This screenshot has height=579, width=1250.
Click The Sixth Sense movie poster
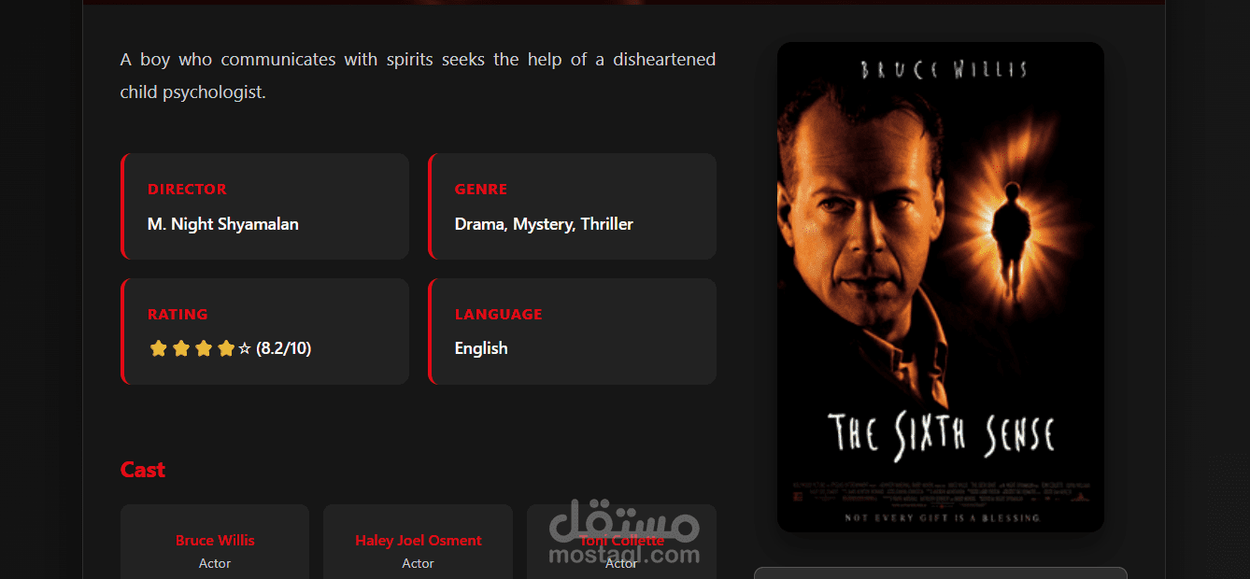point(941,287)
